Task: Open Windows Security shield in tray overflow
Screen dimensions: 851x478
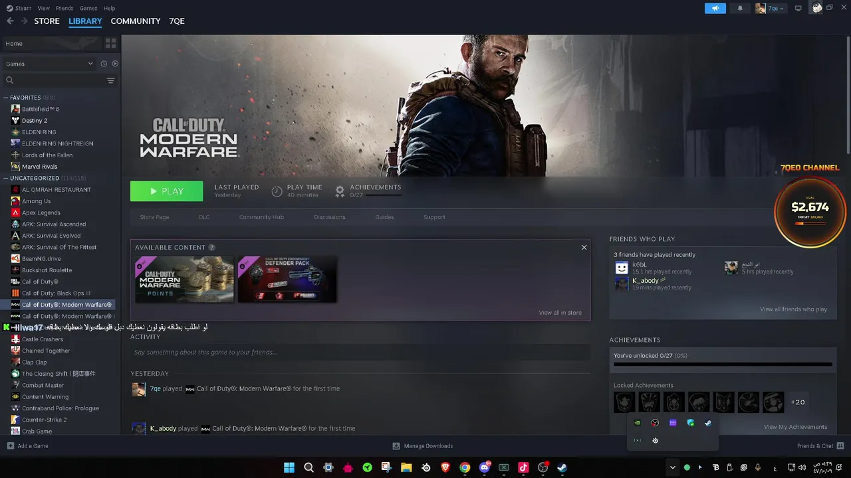Action: click(x=690, y=423)
